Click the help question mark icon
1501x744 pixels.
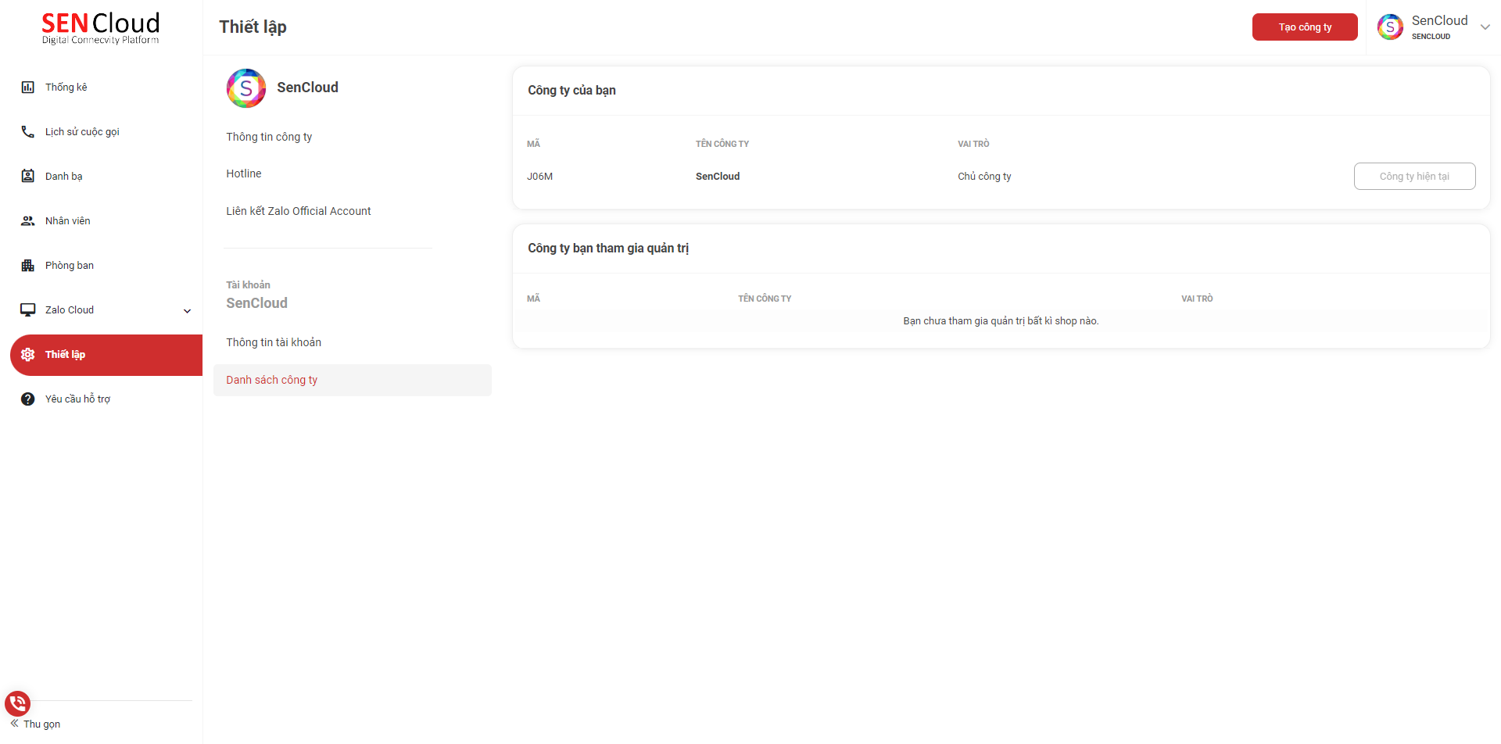coord(27,399)
